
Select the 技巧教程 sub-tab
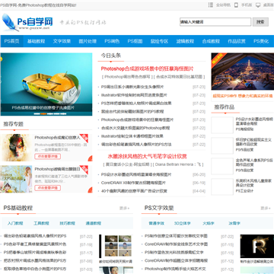[x=67, y=224]
